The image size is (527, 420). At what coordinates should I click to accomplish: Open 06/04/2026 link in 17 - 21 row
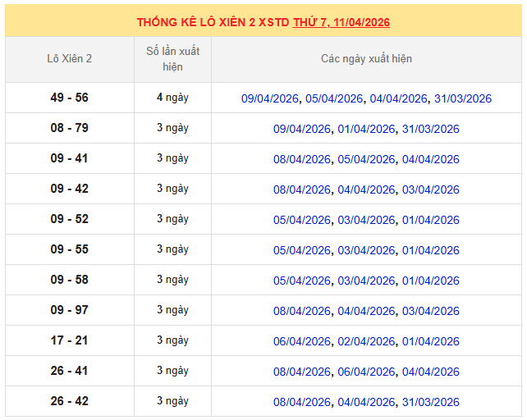(302, 341)
